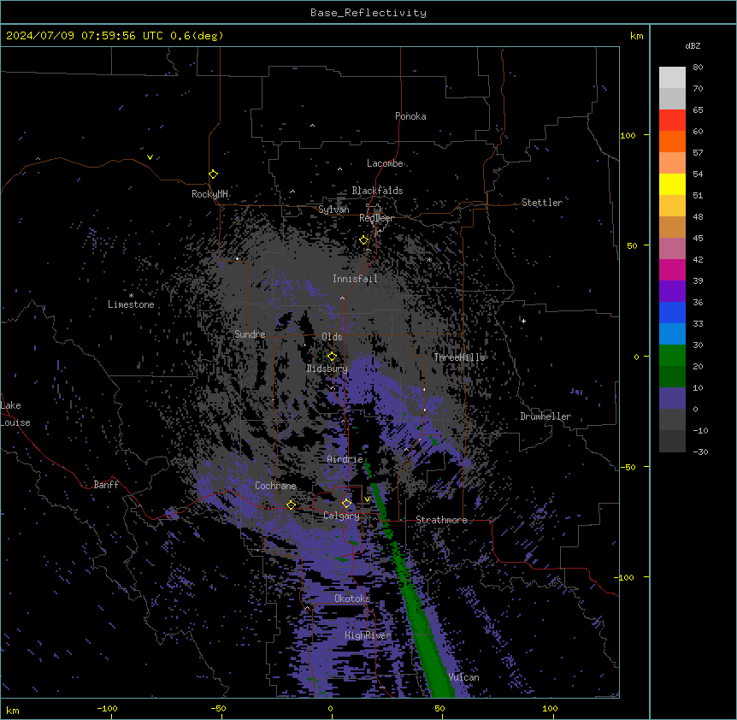Click the Sylvan map label
Viewport: 737px width, 720px height.
[333, 210]
